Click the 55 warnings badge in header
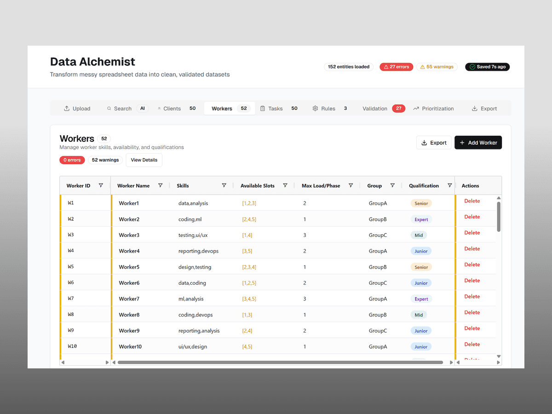Screen dimensions: 552x414 (x=437, y=67)
